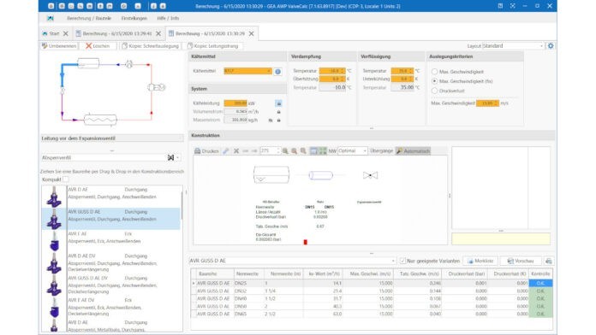Image resolution: width=596 pixels, height=335 pixels.
Task: Open the NW Optimal dropdown
Action: 352,151
